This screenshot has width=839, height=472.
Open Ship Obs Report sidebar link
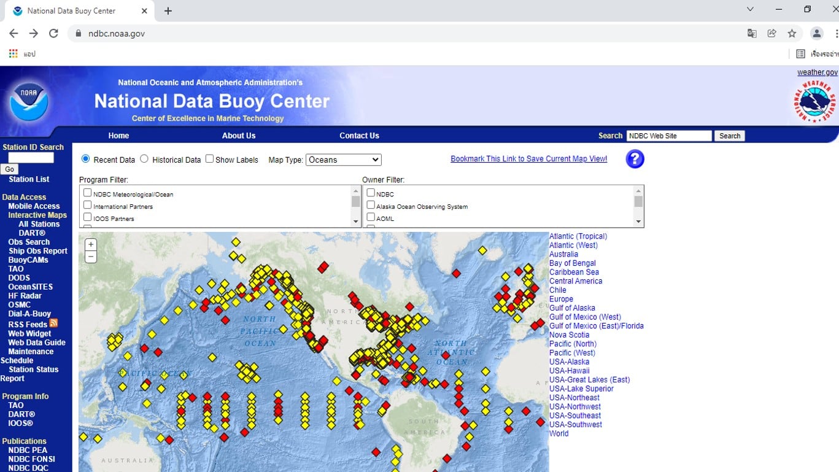coord(37,251)
